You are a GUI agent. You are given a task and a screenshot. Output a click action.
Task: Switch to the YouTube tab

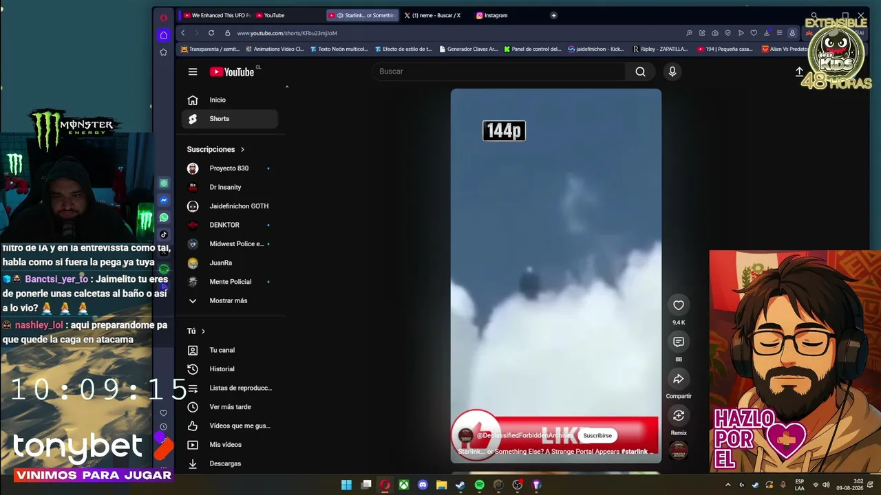pos(288,15)
